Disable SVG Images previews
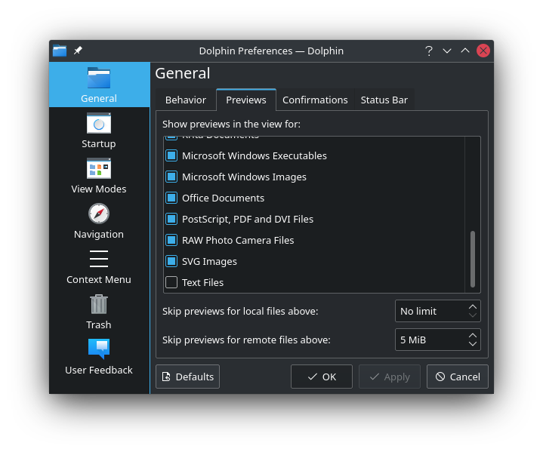543x452 pixels. click(x=171, y=261)
